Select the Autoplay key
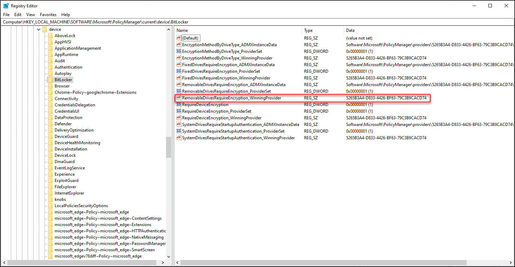The image size is (515, 267). coord(63,73)
